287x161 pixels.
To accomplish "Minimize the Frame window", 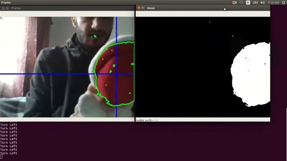I will (x=7, y=8).
